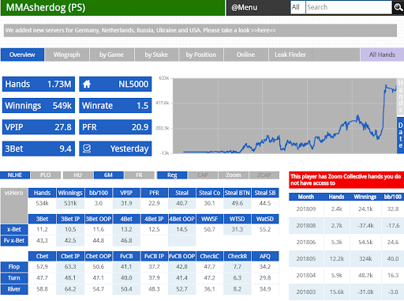Switch to the Wingraph tab
This screenshot has height=301, width=404.
point(67,55)
